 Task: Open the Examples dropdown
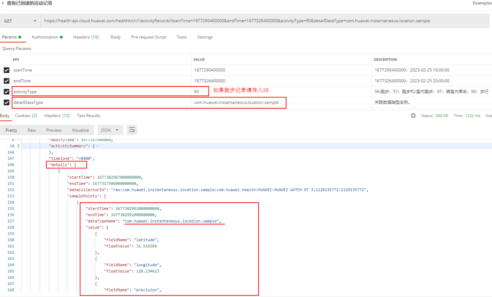tap(482, 3)
